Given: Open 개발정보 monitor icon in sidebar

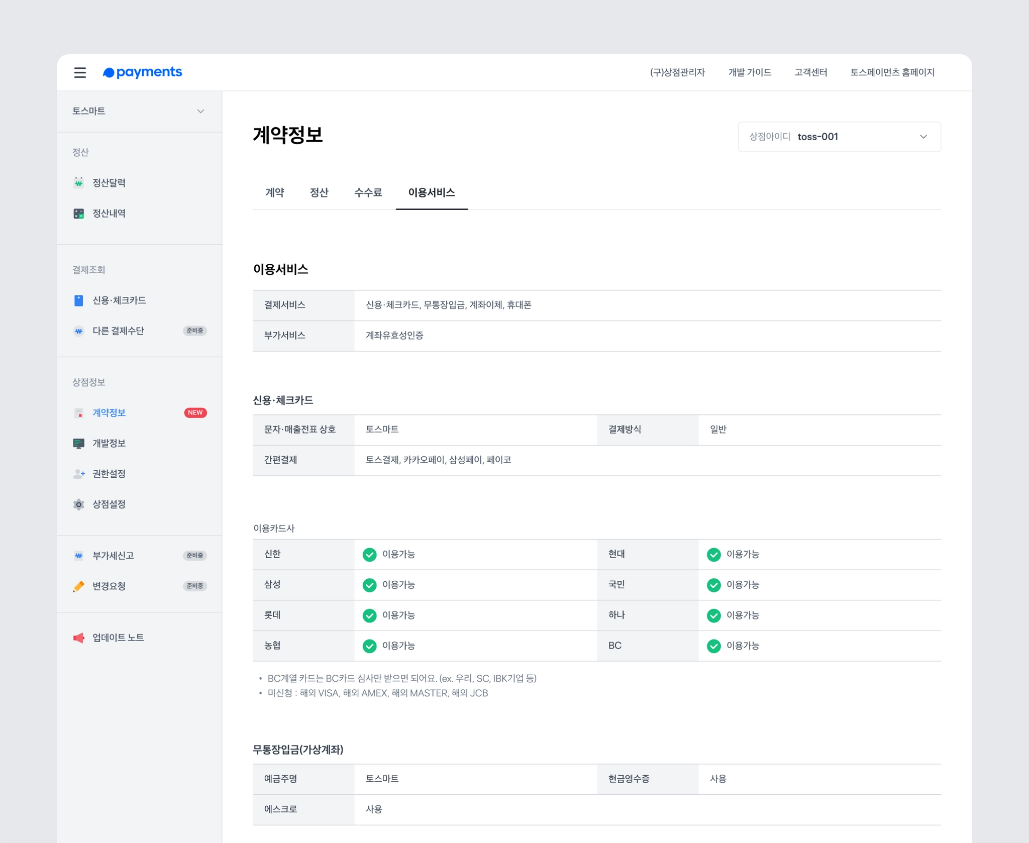Looking at the screenshot, I should (x=79, y=443).
